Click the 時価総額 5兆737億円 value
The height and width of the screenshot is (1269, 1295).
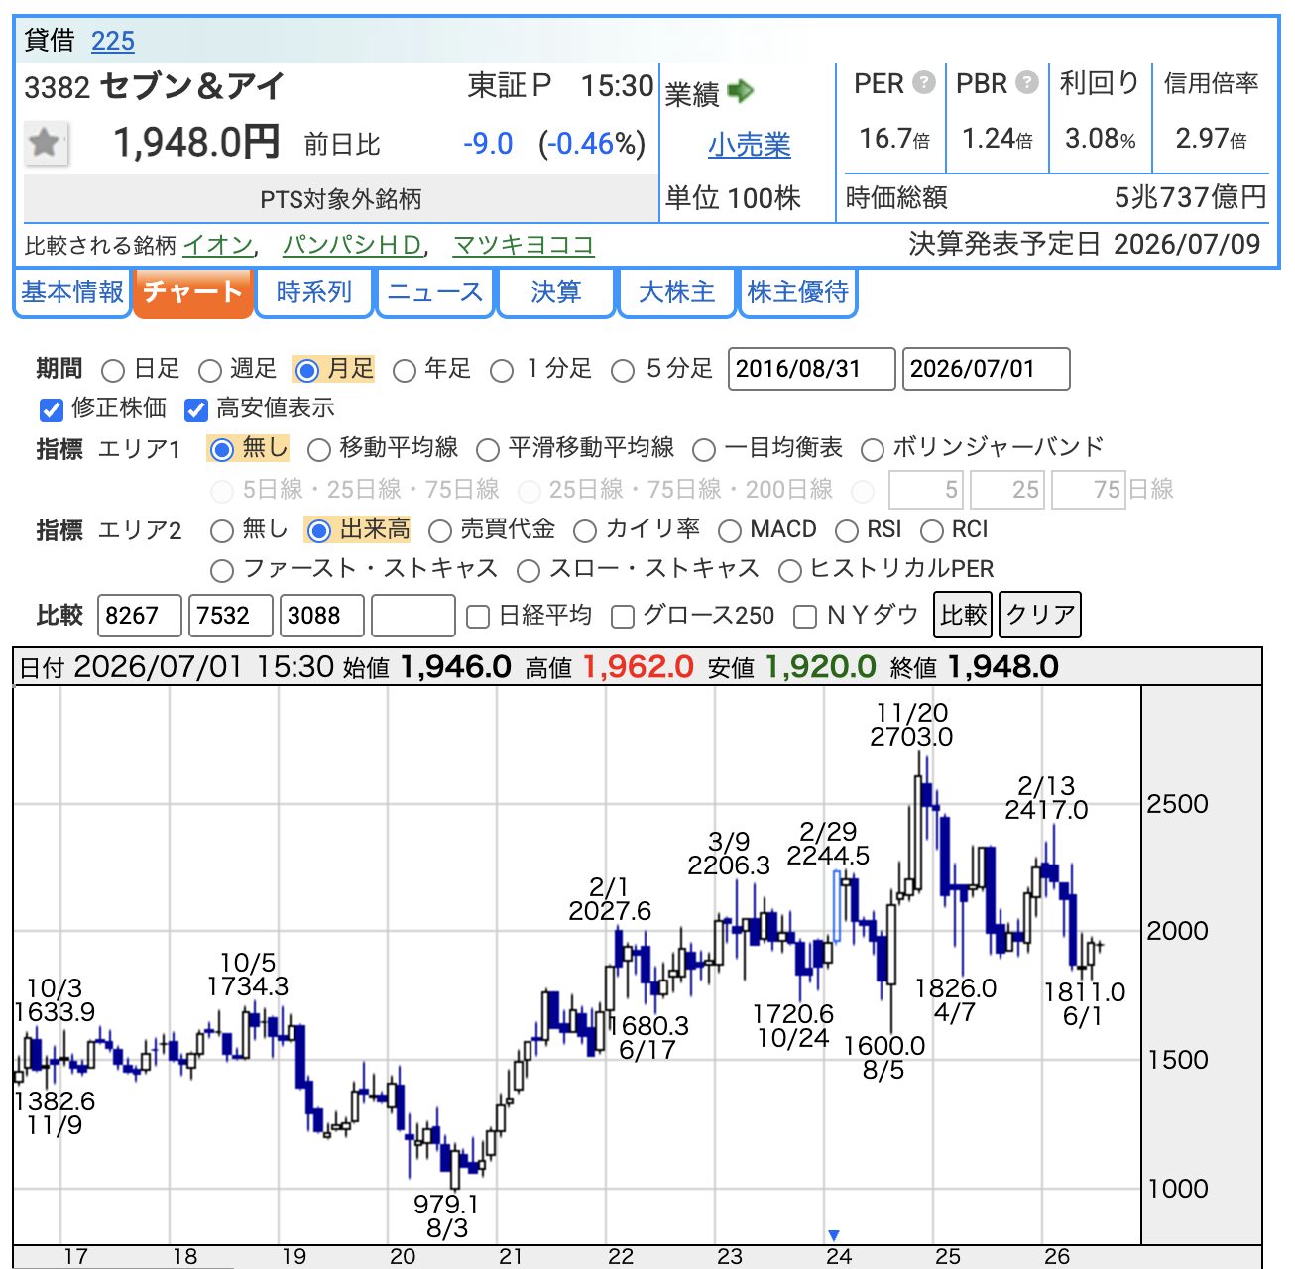pos(1190,197)
